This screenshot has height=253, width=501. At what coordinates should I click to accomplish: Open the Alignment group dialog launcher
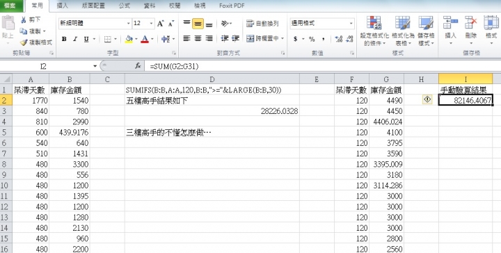[x=283, y=53]
